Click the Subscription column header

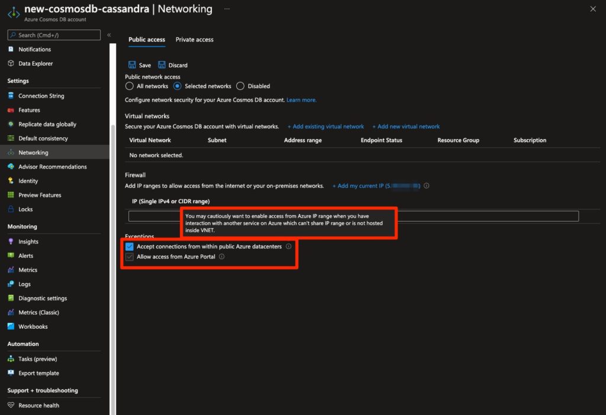[530, 140]
